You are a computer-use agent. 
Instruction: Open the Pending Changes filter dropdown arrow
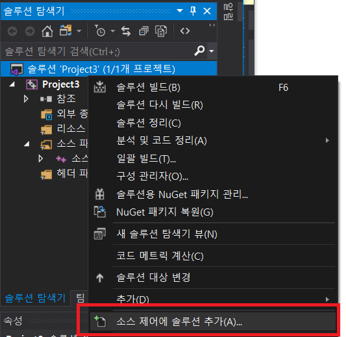click(x=113, y=31)
